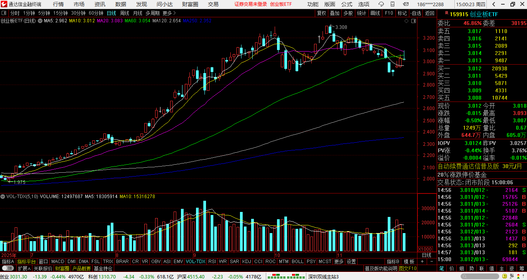Open dropdown arrow beside 创业板ETF(日线)

click(39, 21)
